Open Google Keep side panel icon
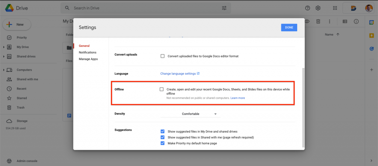378x166 pixels. click(371, 36)
